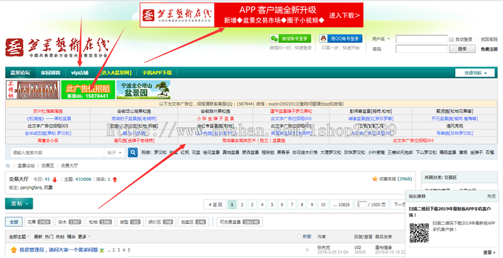503x258 pixels.
Task: Click the QQ penguin icon on the login button
Action: (323, 39)
